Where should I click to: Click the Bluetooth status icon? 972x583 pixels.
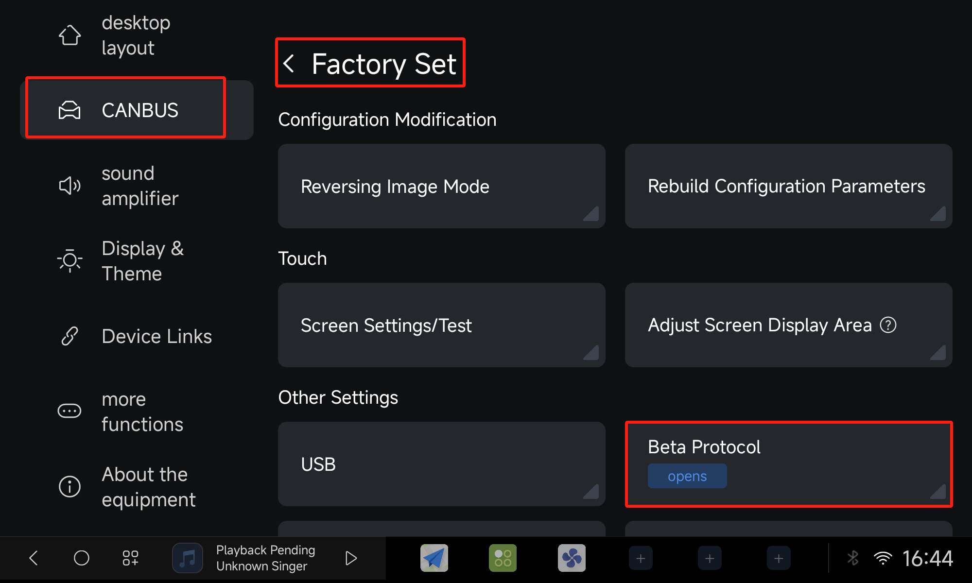853,558
